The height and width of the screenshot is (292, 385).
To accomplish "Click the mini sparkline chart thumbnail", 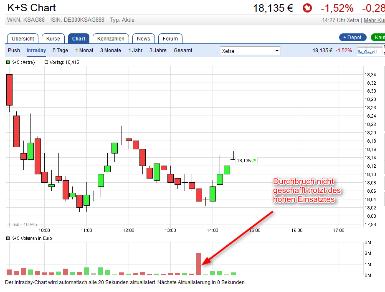I will (x=370, y=50).
